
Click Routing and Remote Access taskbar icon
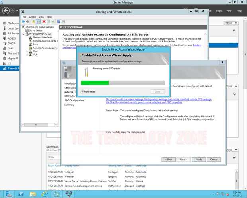click(69, 194)
